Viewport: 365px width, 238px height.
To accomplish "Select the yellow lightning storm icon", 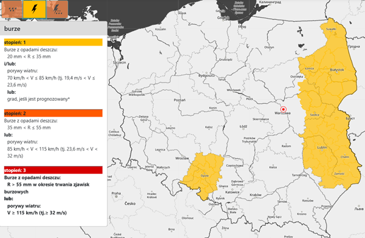I will pos(35,9).
